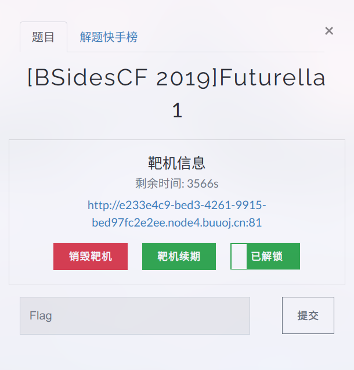Click the bed97fc2e2ee.node4.buuoj.cn:81 link line
This screenshot has width=354, height=370.
(177, 222)
